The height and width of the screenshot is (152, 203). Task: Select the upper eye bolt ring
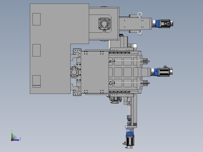[x=140, y=15]
